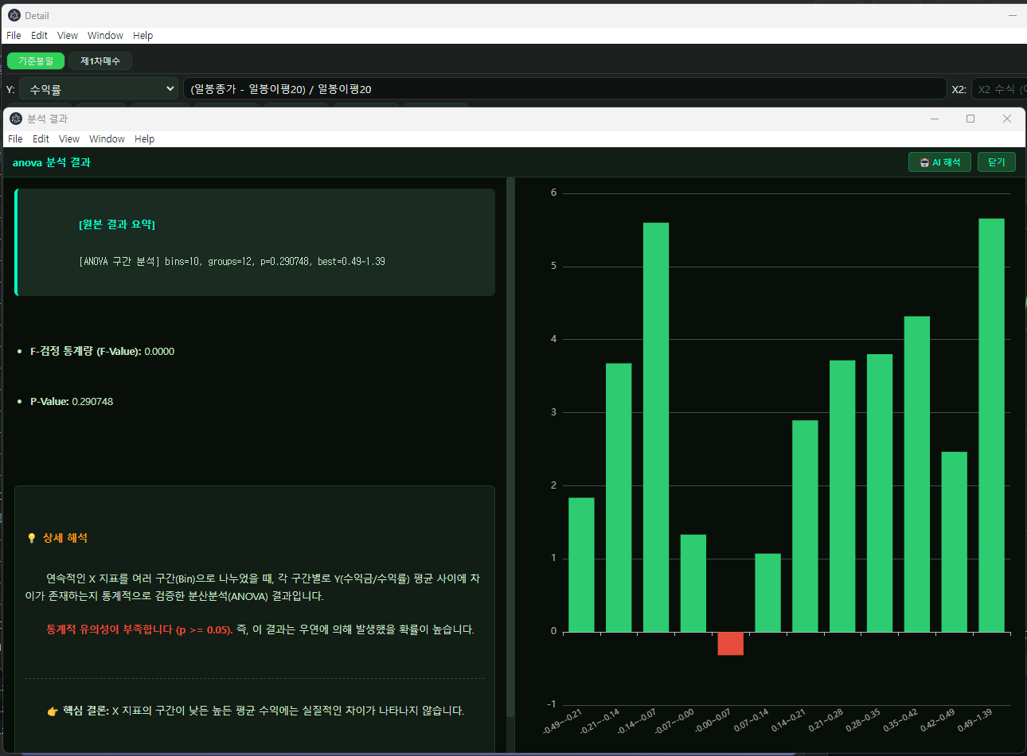This screenshot has width=1027, height=756.
Task: Open View menu in Detail window
Action: (x=68, y=36)
